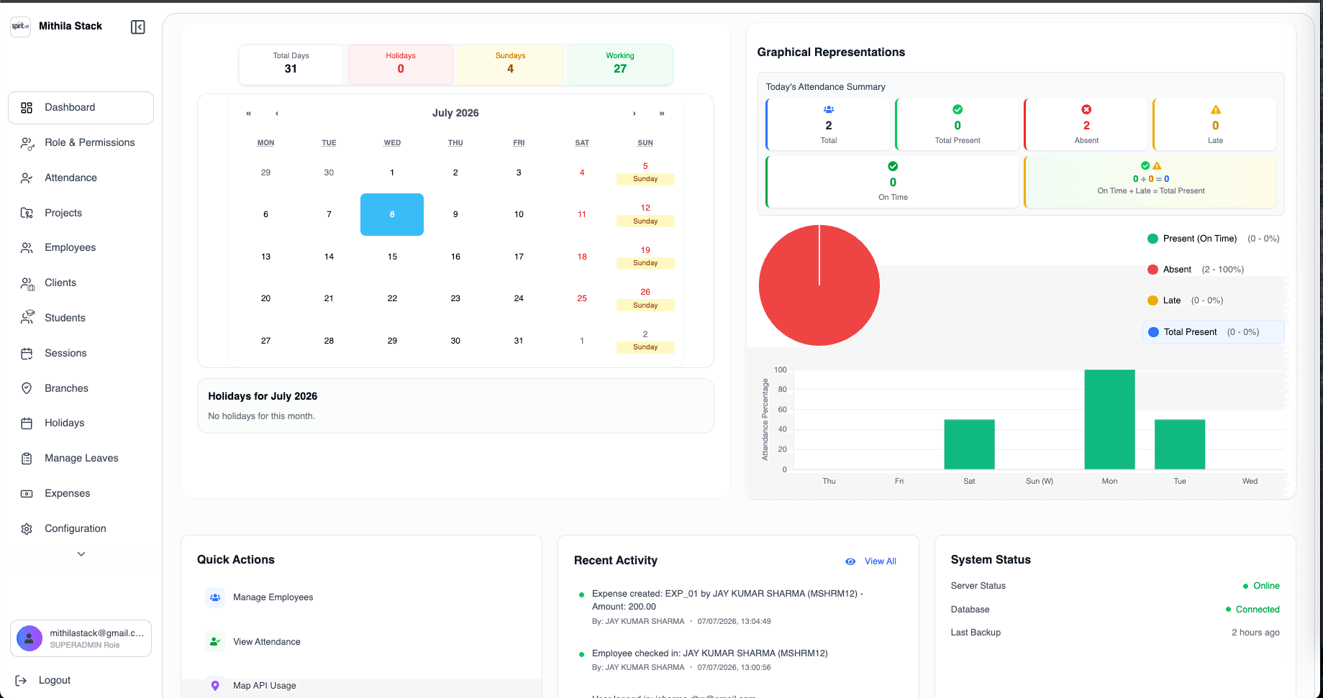Click the Holidays calendar icon
This screenshot has height=698, width=1323.
coord(27,423)
